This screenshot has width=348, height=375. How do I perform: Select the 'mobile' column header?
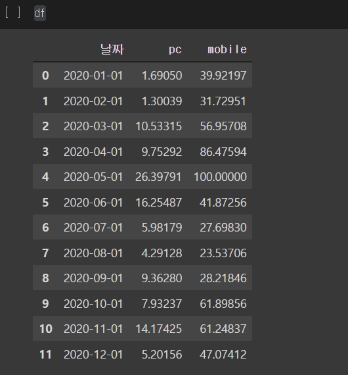pos(227,49)
